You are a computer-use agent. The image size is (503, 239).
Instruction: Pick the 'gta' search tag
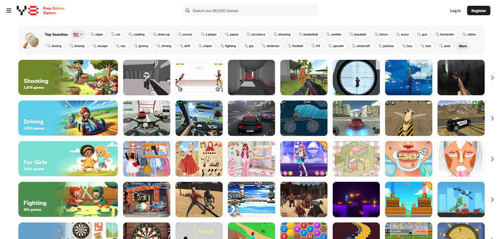coord(249,46)
